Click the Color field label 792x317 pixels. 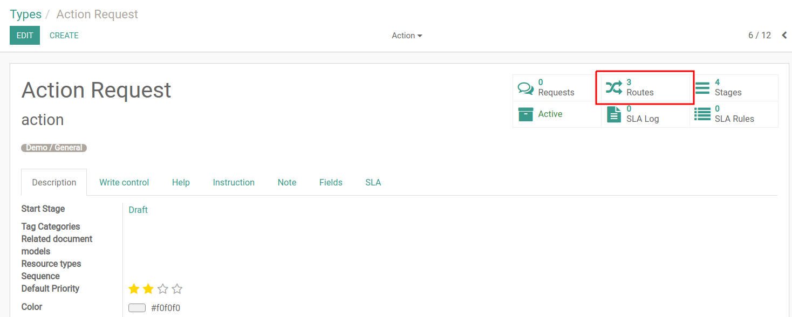pyautogui.click(x=32, y=307)
